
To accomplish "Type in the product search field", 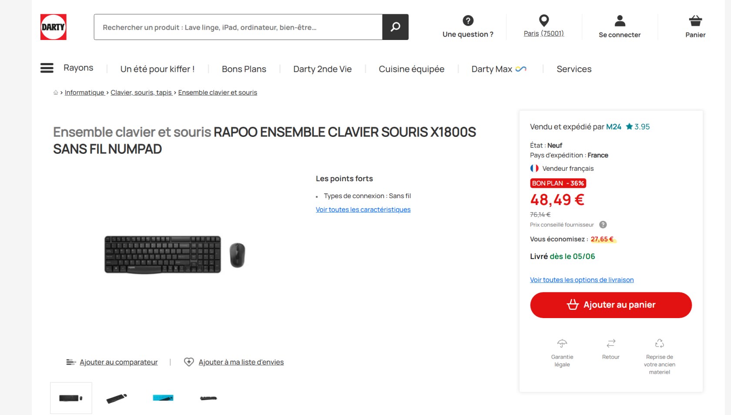I will 238,27.
